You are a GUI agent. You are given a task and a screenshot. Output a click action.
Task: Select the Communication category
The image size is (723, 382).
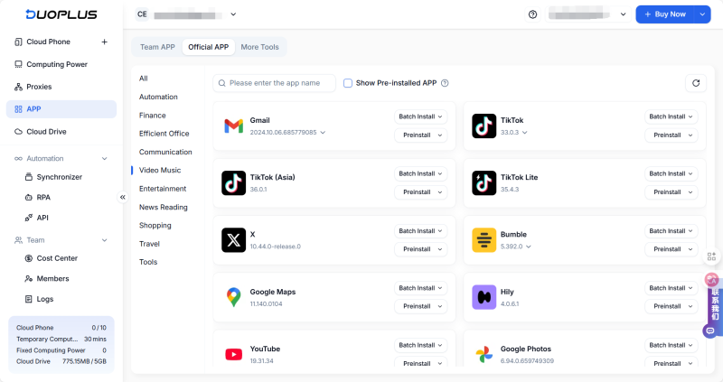[x=165, y=152]
